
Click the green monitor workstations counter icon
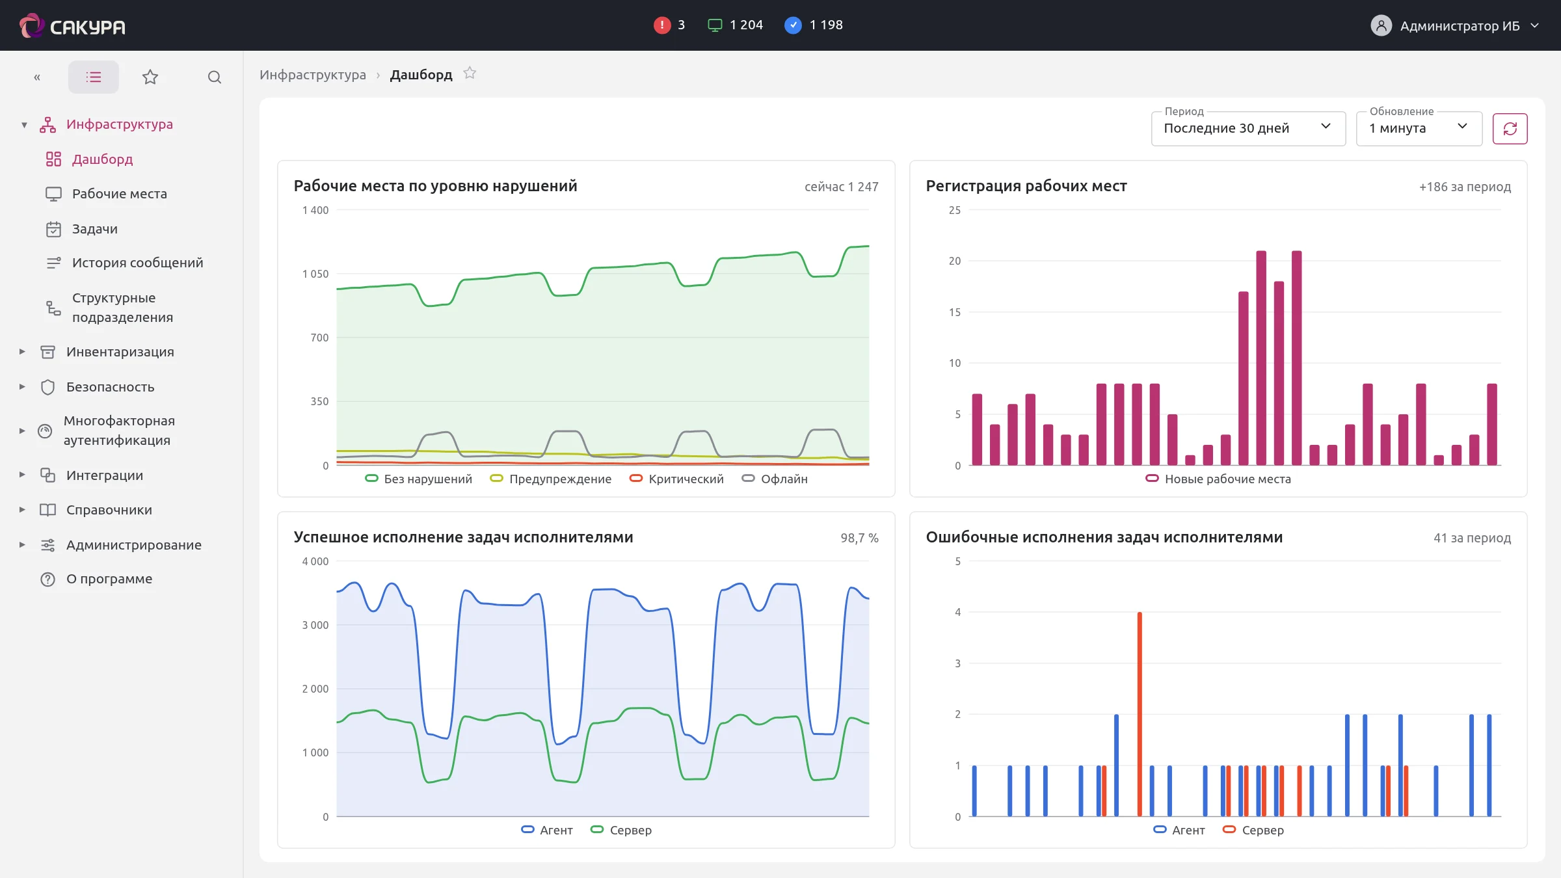pos(715,25)
